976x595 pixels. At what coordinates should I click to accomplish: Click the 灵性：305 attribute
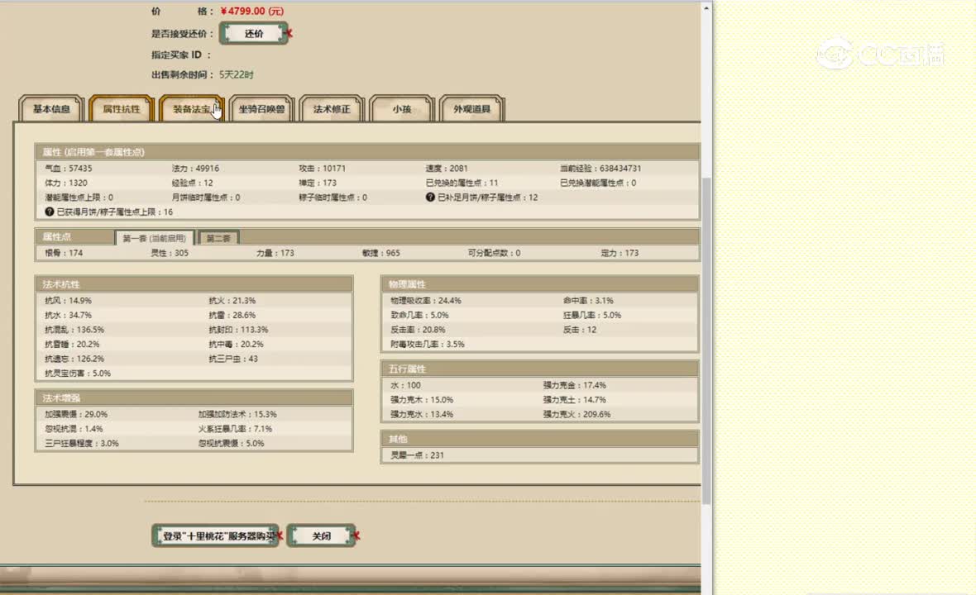pos(170,253)
